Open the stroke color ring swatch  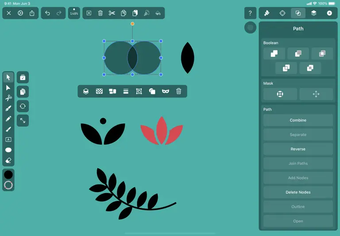click(8, 185)
